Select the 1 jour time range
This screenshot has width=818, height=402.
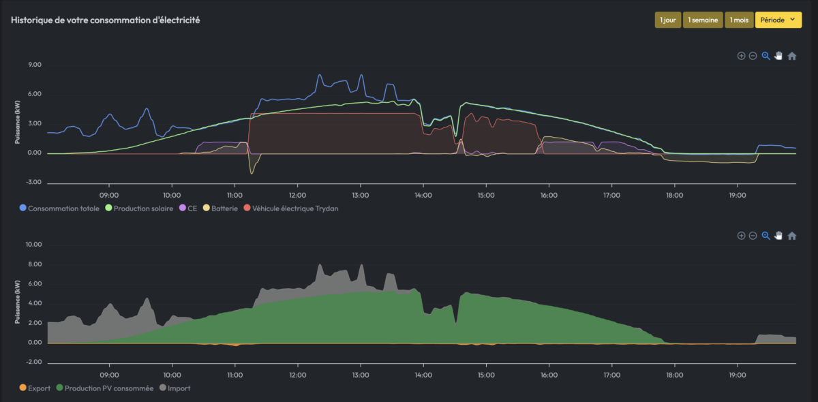[x=668, y=20]
